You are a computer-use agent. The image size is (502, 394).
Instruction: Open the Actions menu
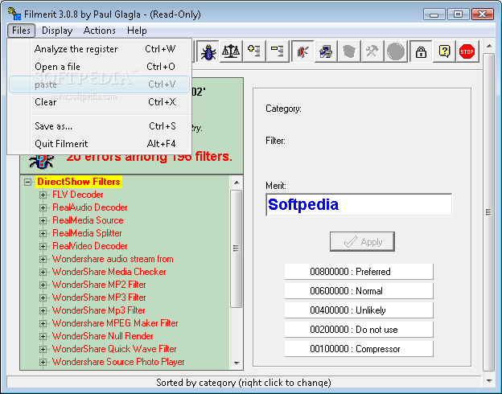99,31
